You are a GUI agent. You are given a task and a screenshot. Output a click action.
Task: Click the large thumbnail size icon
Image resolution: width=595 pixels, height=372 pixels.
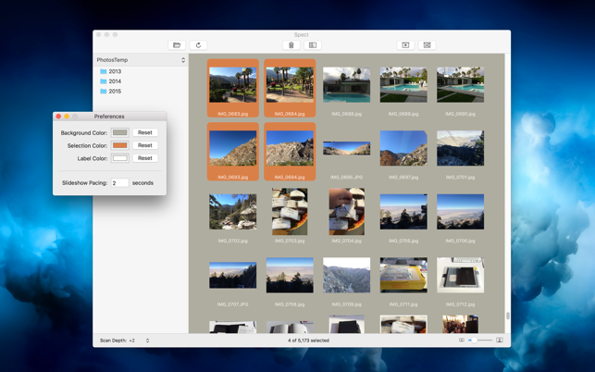pyautogui.click(x=500, y=341)
